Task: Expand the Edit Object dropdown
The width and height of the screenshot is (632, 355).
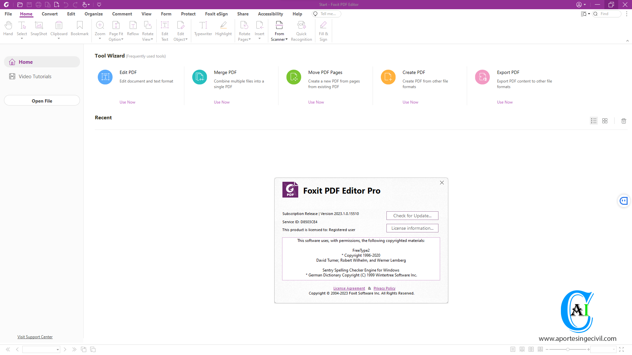Action: pyautogui.click(x=186, y=39)
